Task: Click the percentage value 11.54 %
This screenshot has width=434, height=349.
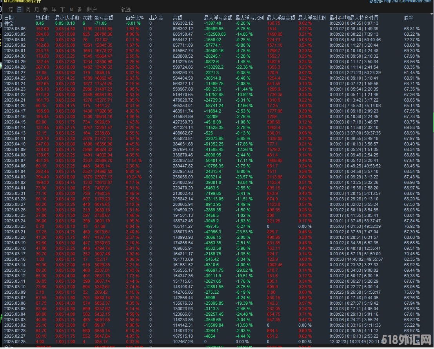Action: coord(134,160)
